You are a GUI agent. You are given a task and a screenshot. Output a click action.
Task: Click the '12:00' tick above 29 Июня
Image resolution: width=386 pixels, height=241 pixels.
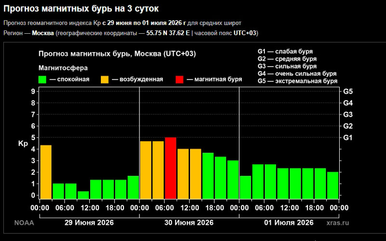90,208
